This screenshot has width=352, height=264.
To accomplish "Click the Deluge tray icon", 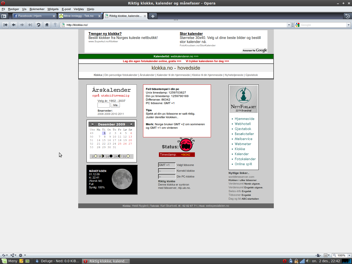I will (x=291, y=261).
